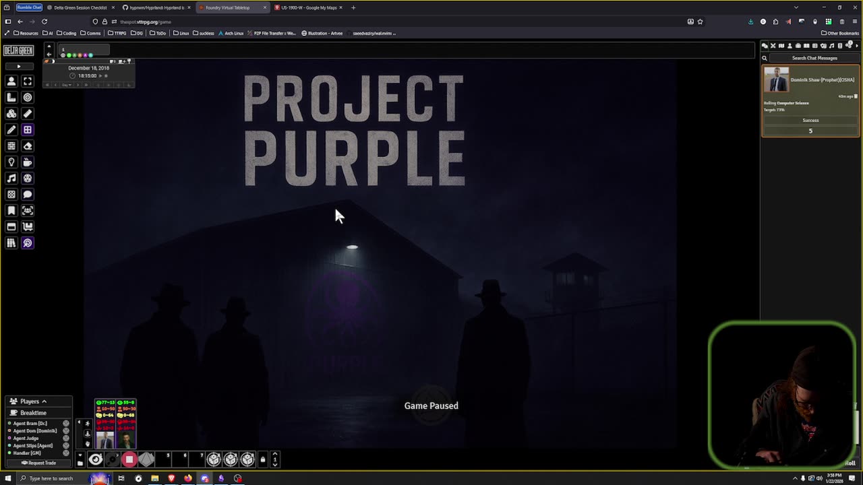The image size is (863, 485).
Task: Toggle the purple grid tool
Action: tap(28, 130)
